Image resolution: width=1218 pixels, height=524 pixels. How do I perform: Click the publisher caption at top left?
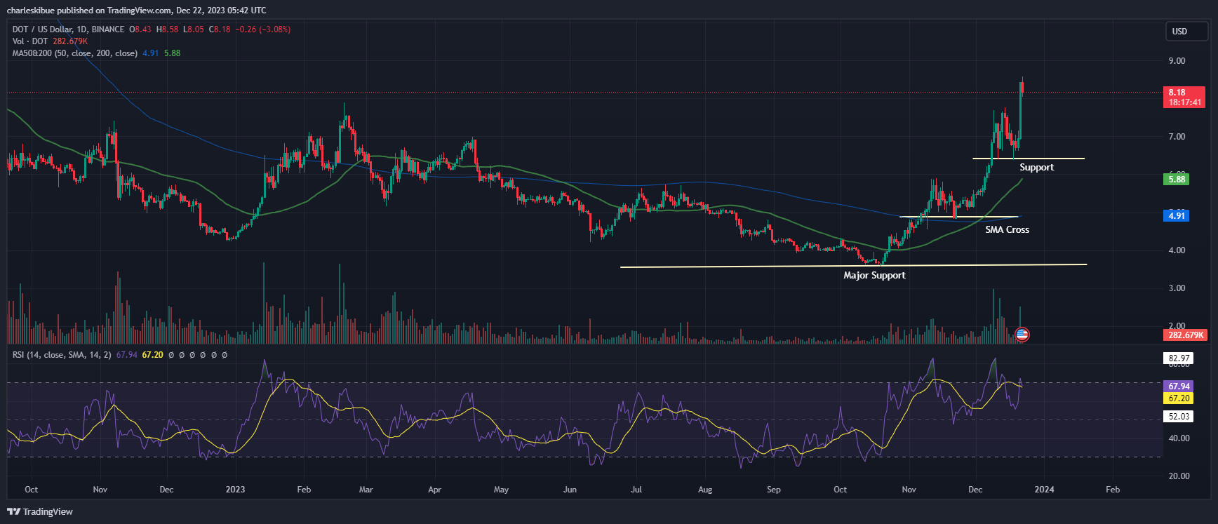(136, 10)
